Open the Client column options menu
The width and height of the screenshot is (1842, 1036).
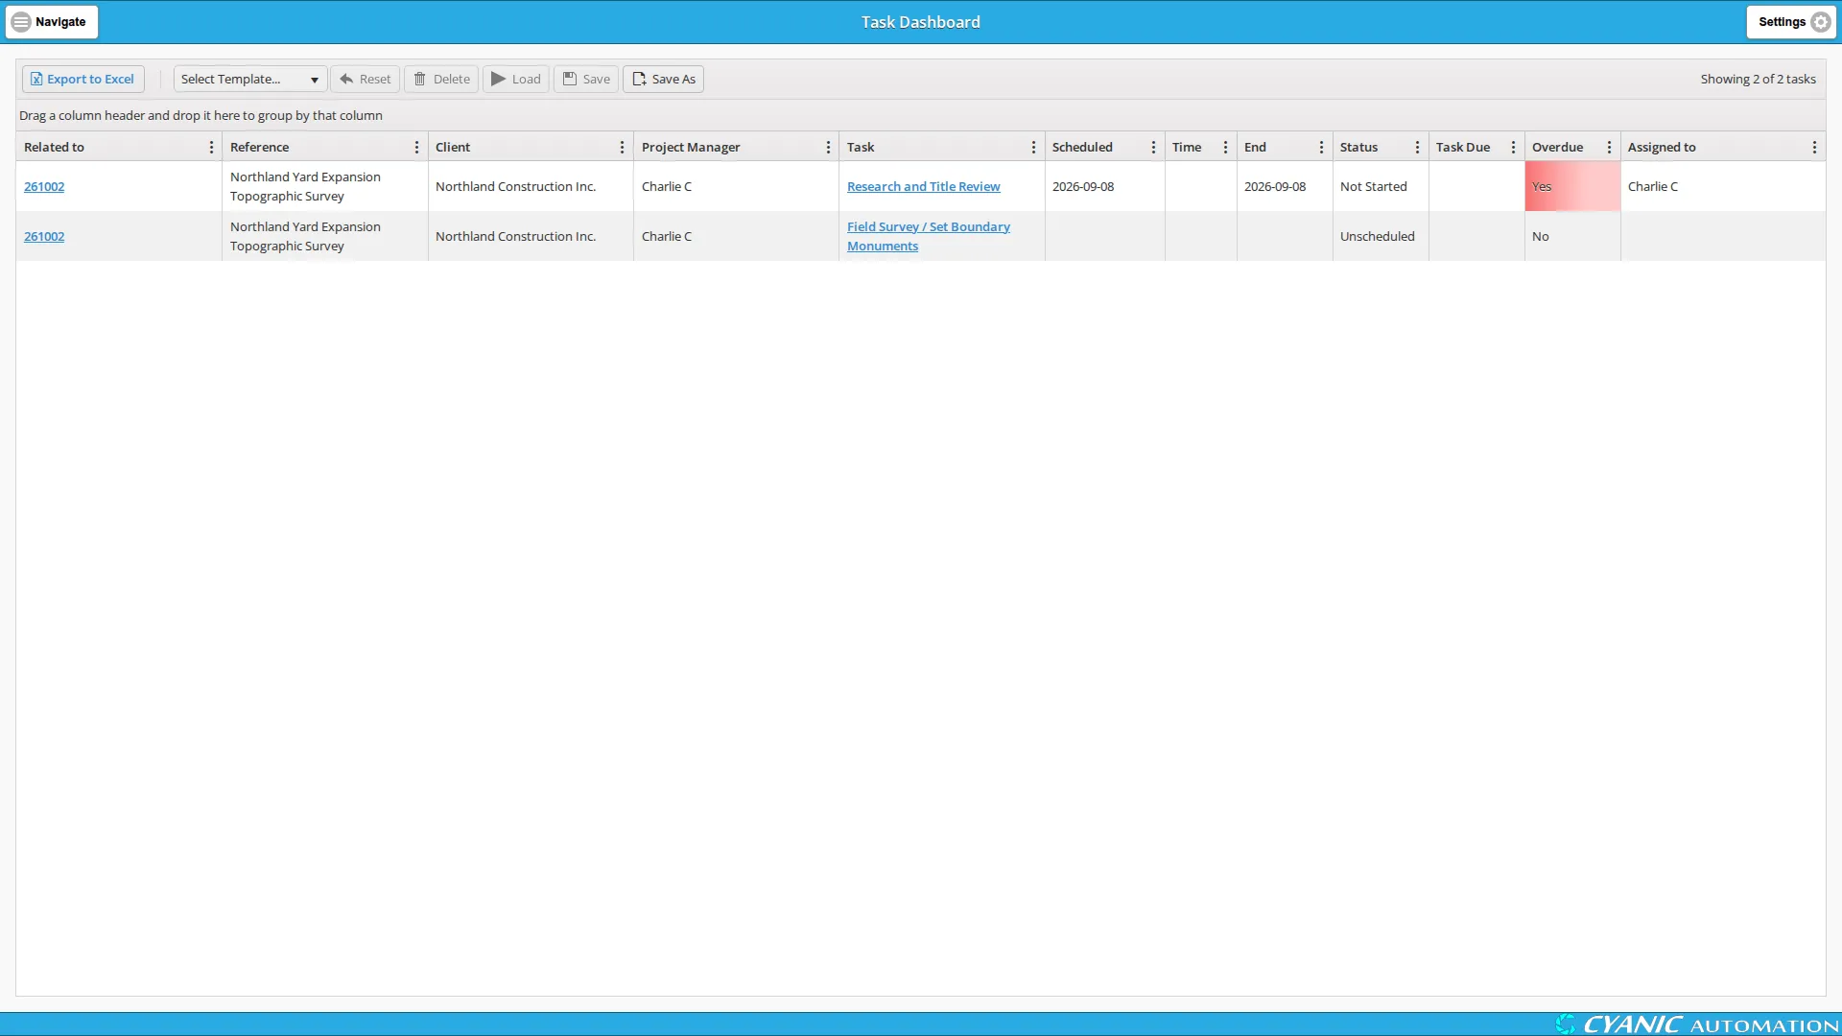click(x=622, y=147)
